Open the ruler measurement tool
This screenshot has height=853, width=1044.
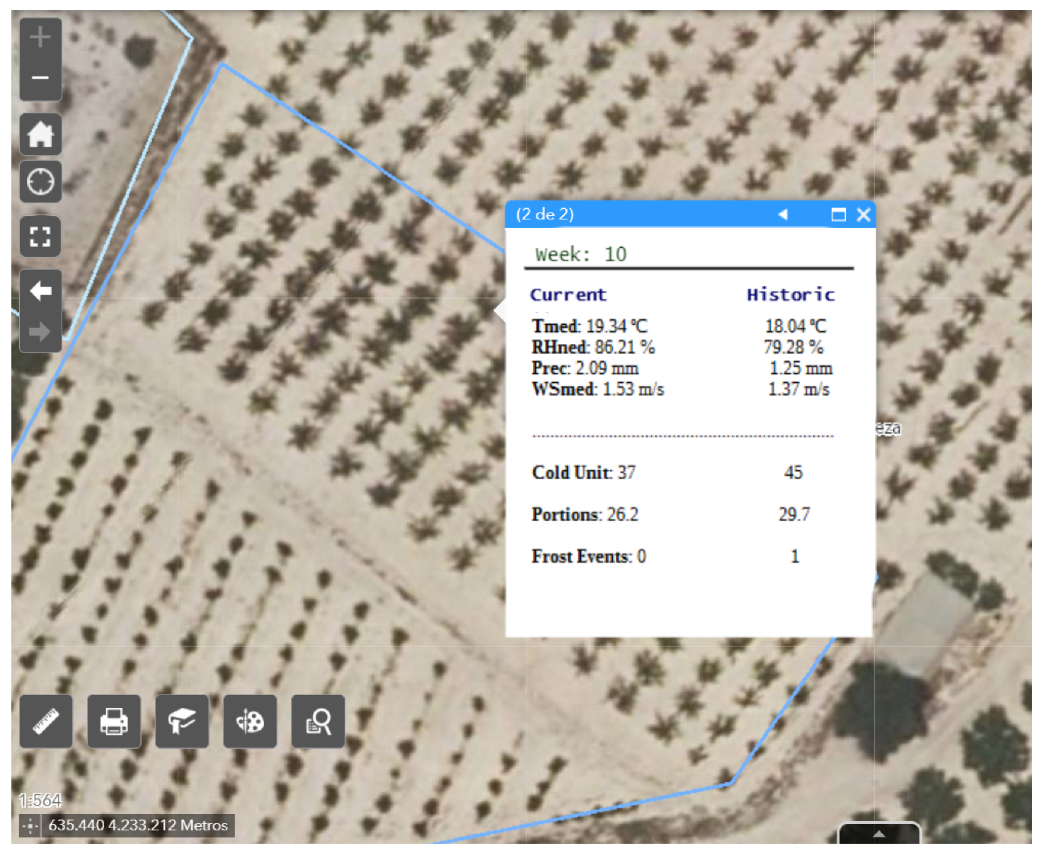46,721
